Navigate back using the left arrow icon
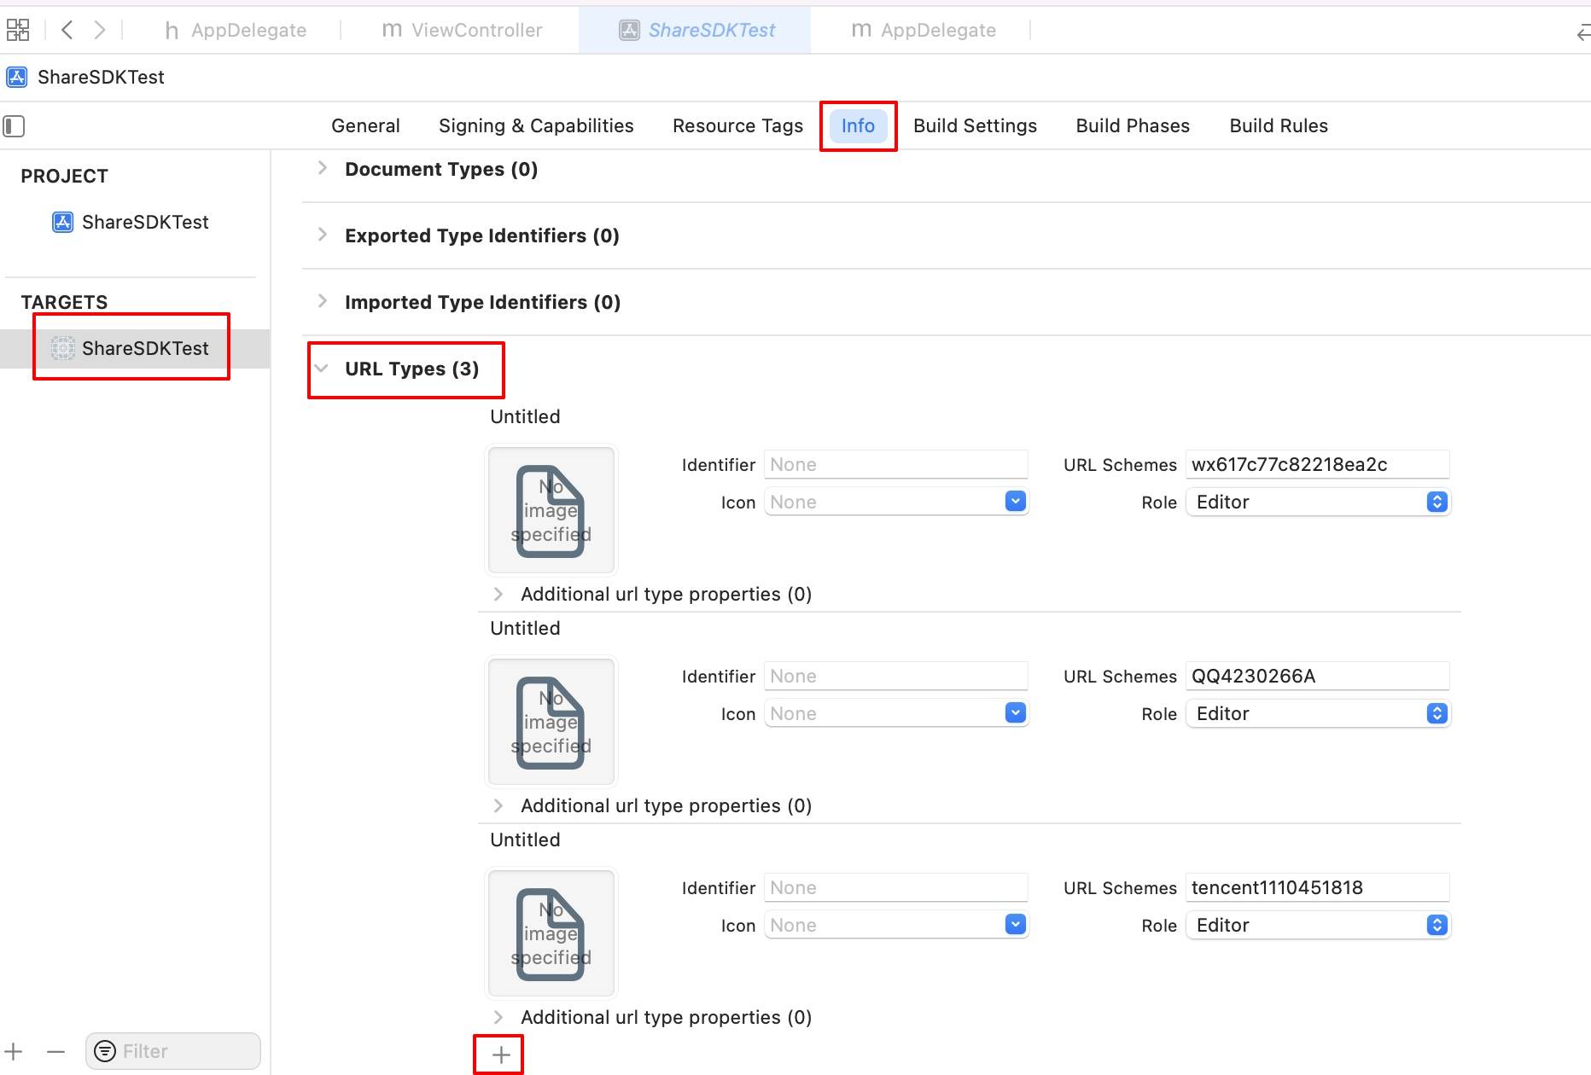 [67, 29]
